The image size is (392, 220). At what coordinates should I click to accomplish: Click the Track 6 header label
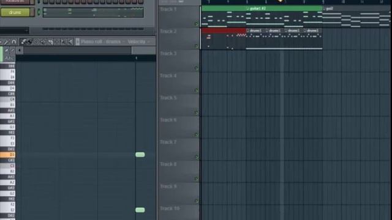(x=168, y=120)
